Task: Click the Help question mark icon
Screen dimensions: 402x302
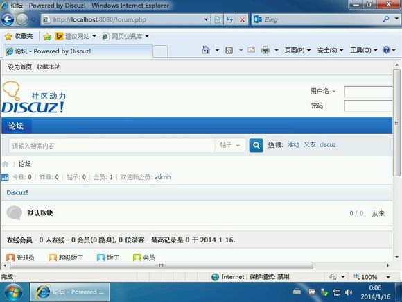Action: 386,50
